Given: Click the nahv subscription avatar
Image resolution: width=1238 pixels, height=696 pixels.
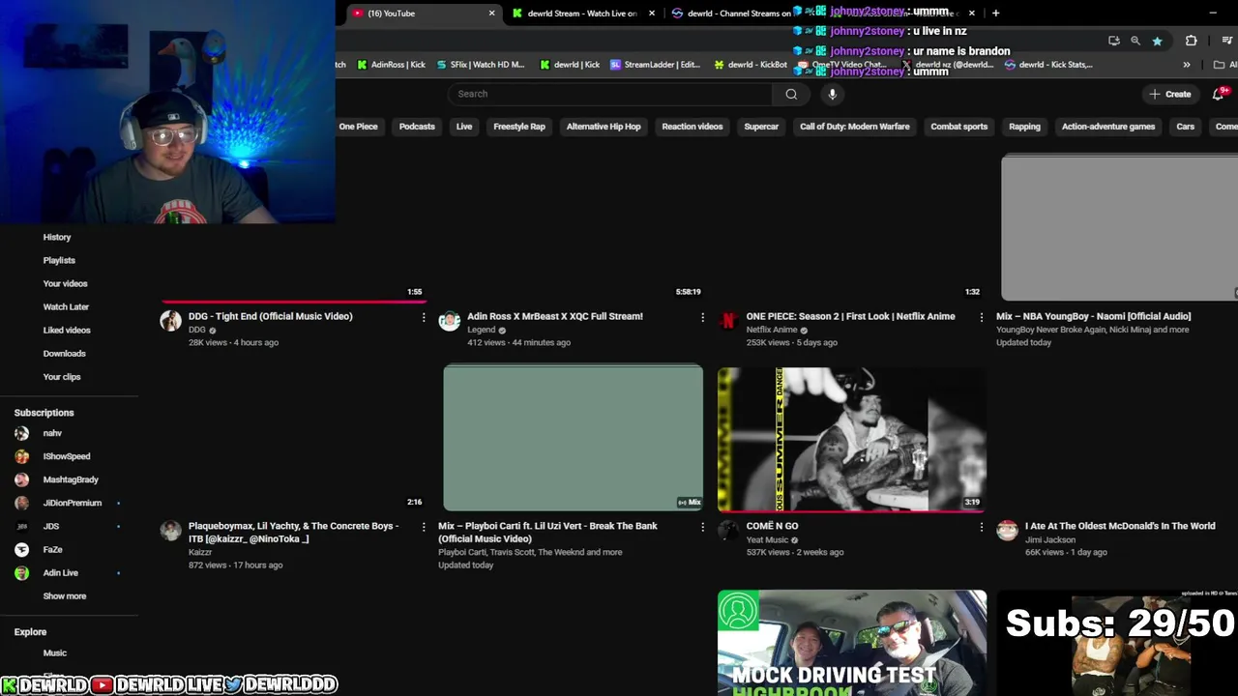Looking at the screenshot, I should (21, 433).
